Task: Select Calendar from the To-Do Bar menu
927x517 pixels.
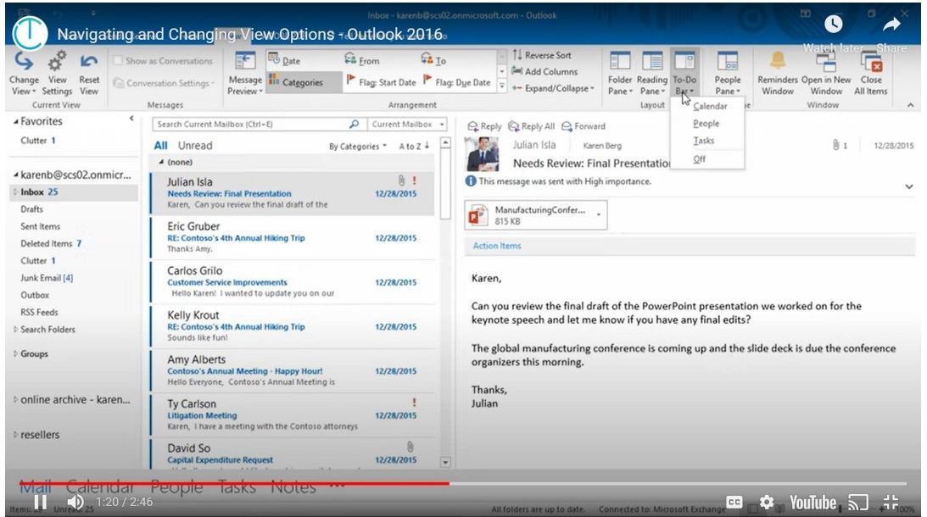Action: point(711,105)
